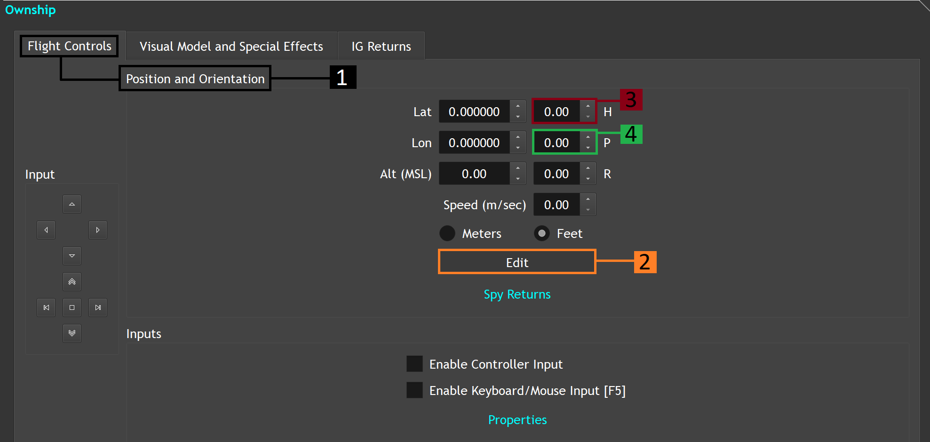
Task: Increment the Lat value with up spinner
Action: click(518, 106)
